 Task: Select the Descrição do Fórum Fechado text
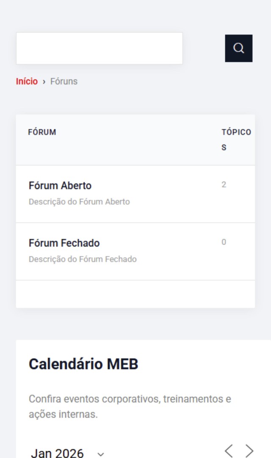(x=83, y=259)
